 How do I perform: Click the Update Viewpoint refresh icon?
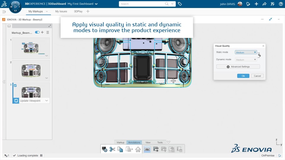pyautogui.click(x=16, y=101)
